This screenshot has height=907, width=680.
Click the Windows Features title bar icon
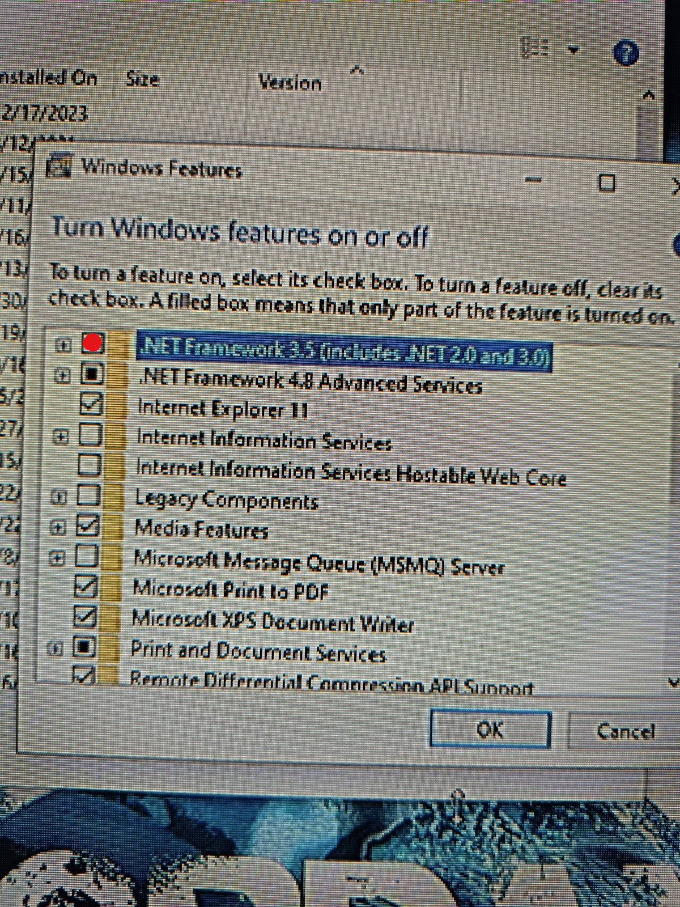(x=59, y=167)
